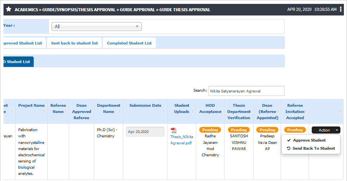Open the three-dot options menu in header
Viewport: 347px width, 181px height.
point(340,10)
